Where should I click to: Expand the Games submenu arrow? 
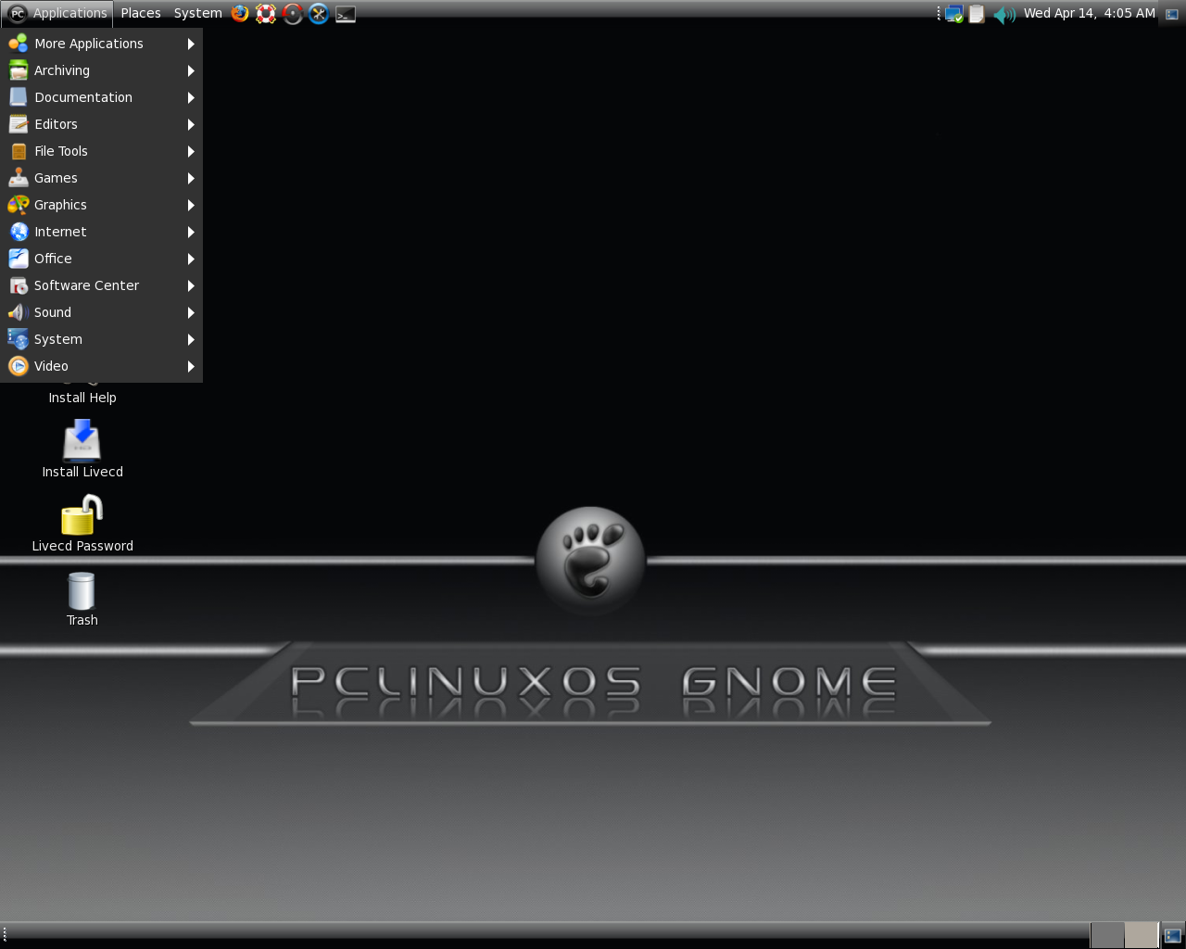pos(191,178)
